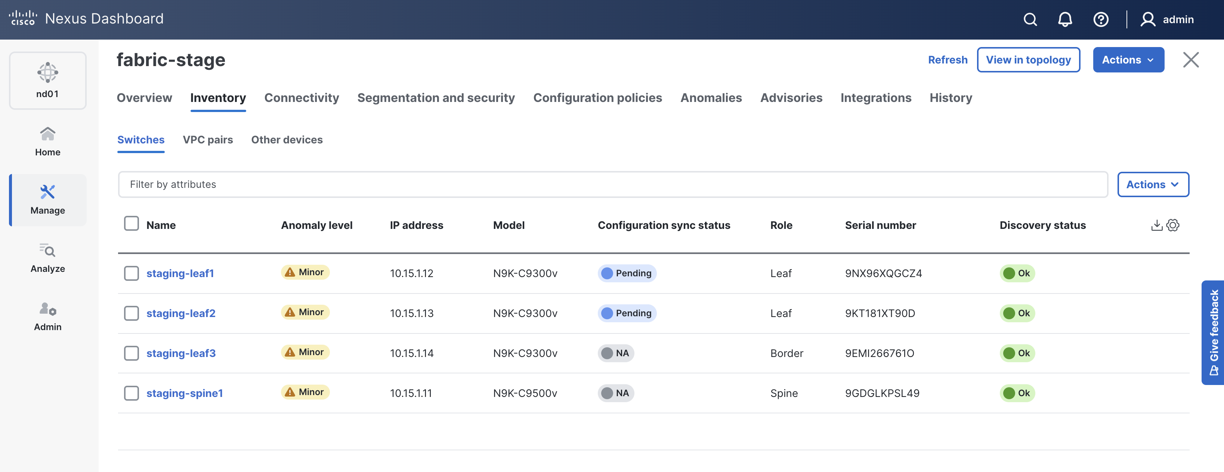1224x472 pixels.
Task: Toggle the select-all checkbox in header
Action: [131, 224]
